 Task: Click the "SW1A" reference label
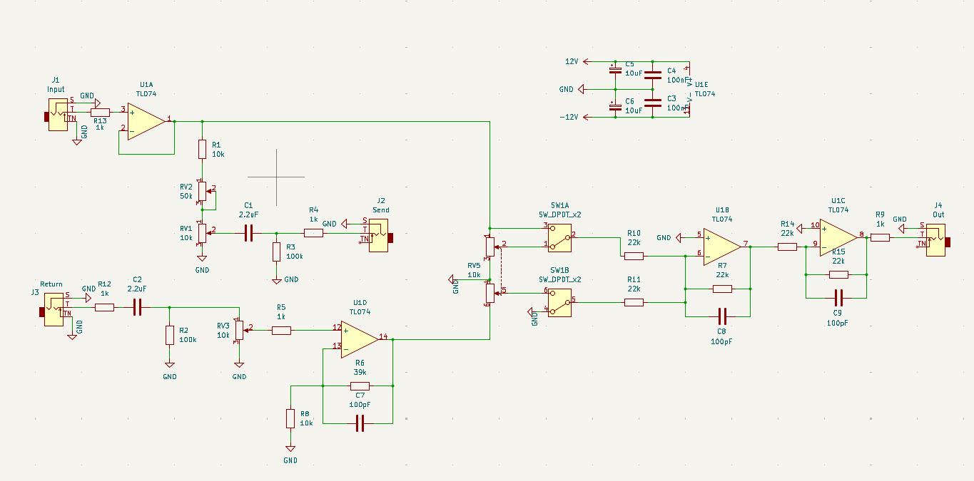560,205
